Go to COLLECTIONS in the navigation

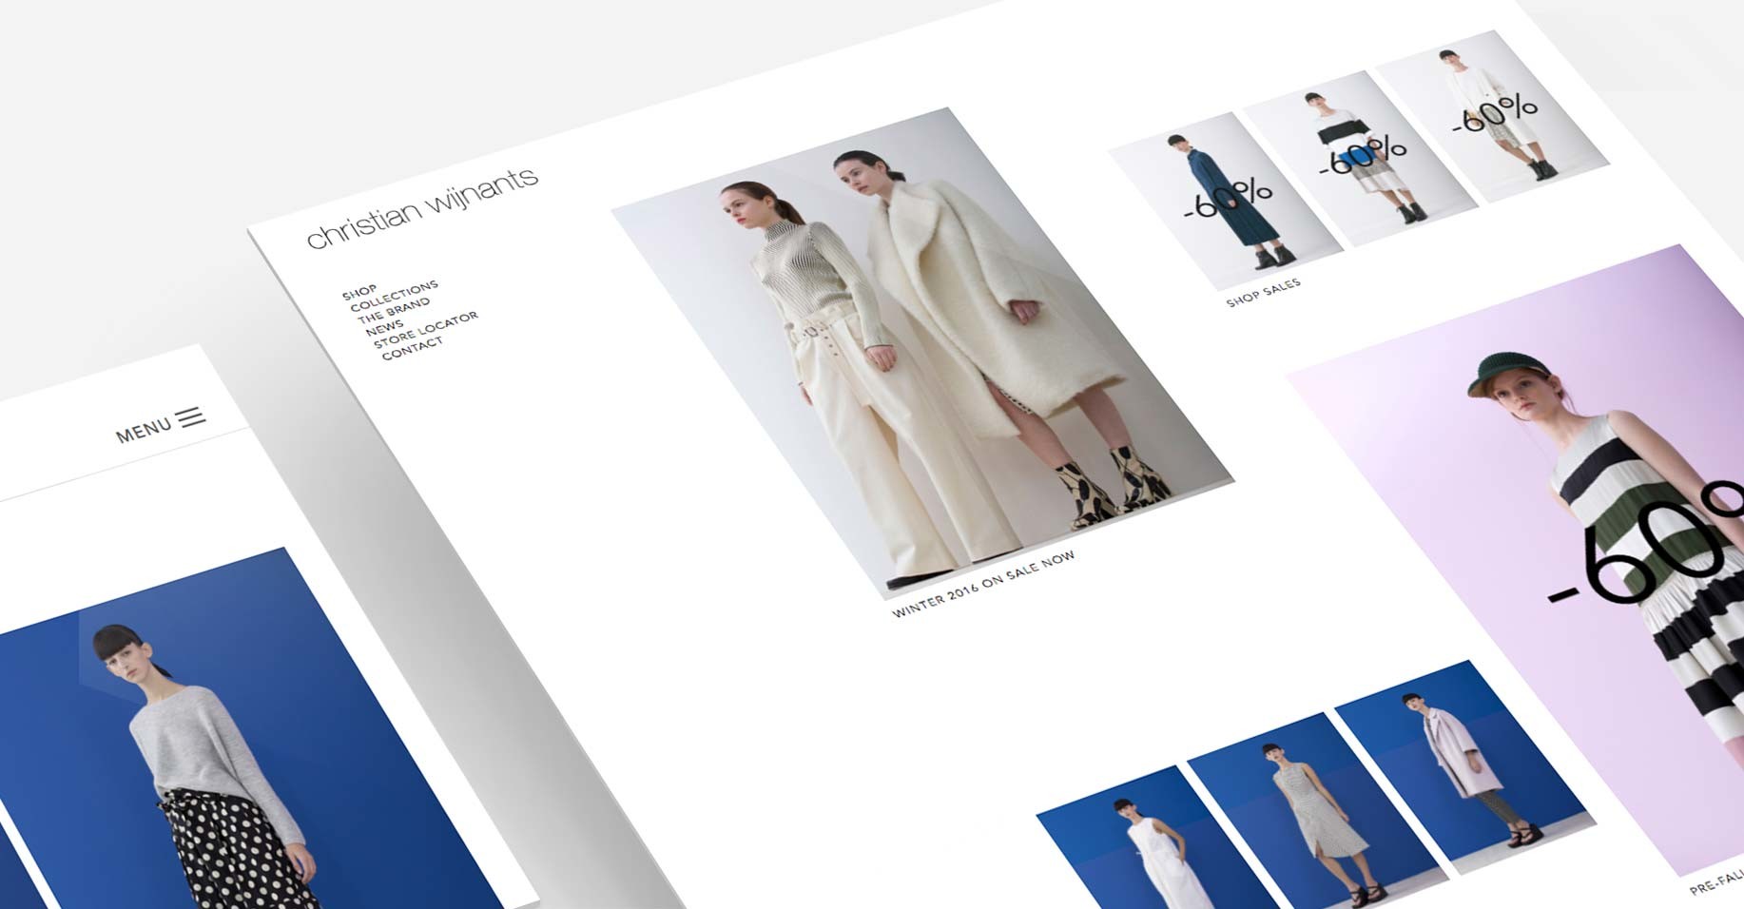click(394, 296)
